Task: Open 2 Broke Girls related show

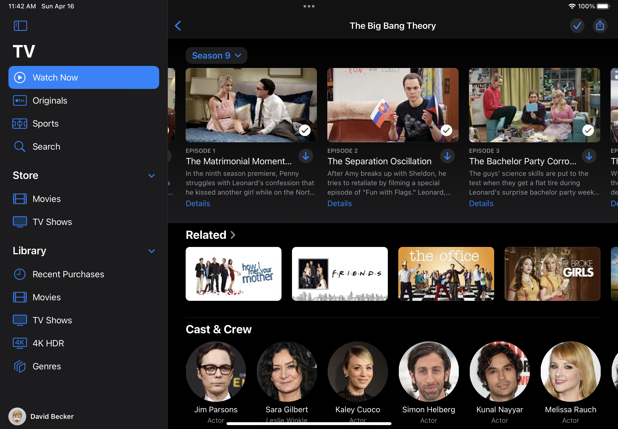Action: (552, 274)
